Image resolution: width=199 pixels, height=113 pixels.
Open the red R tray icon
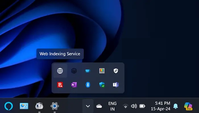[x=60, y=85]
